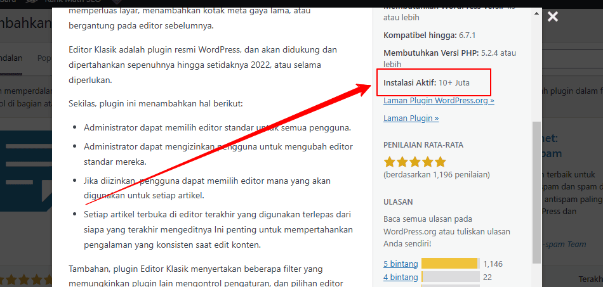The width and height of the screenshot is (603, 287).
Task: Click the scrollbar up arrow in sidebar
Action: (537, 13)
